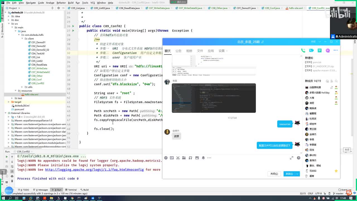Open the 设置 dropdown tab in chat

pos(223,51)
